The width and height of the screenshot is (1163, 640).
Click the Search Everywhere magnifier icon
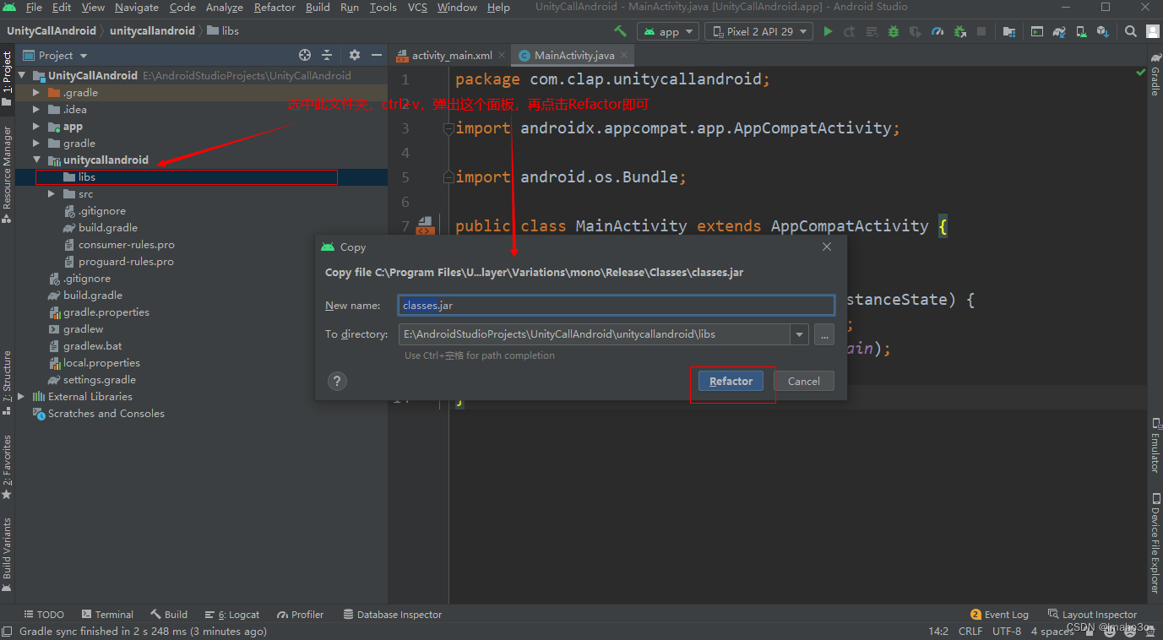[1131, 31]
